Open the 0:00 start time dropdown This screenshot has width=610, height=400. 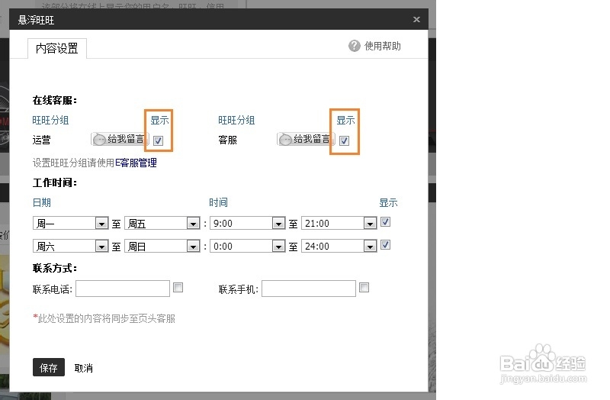pyautogui.click(x=247, y=246)
